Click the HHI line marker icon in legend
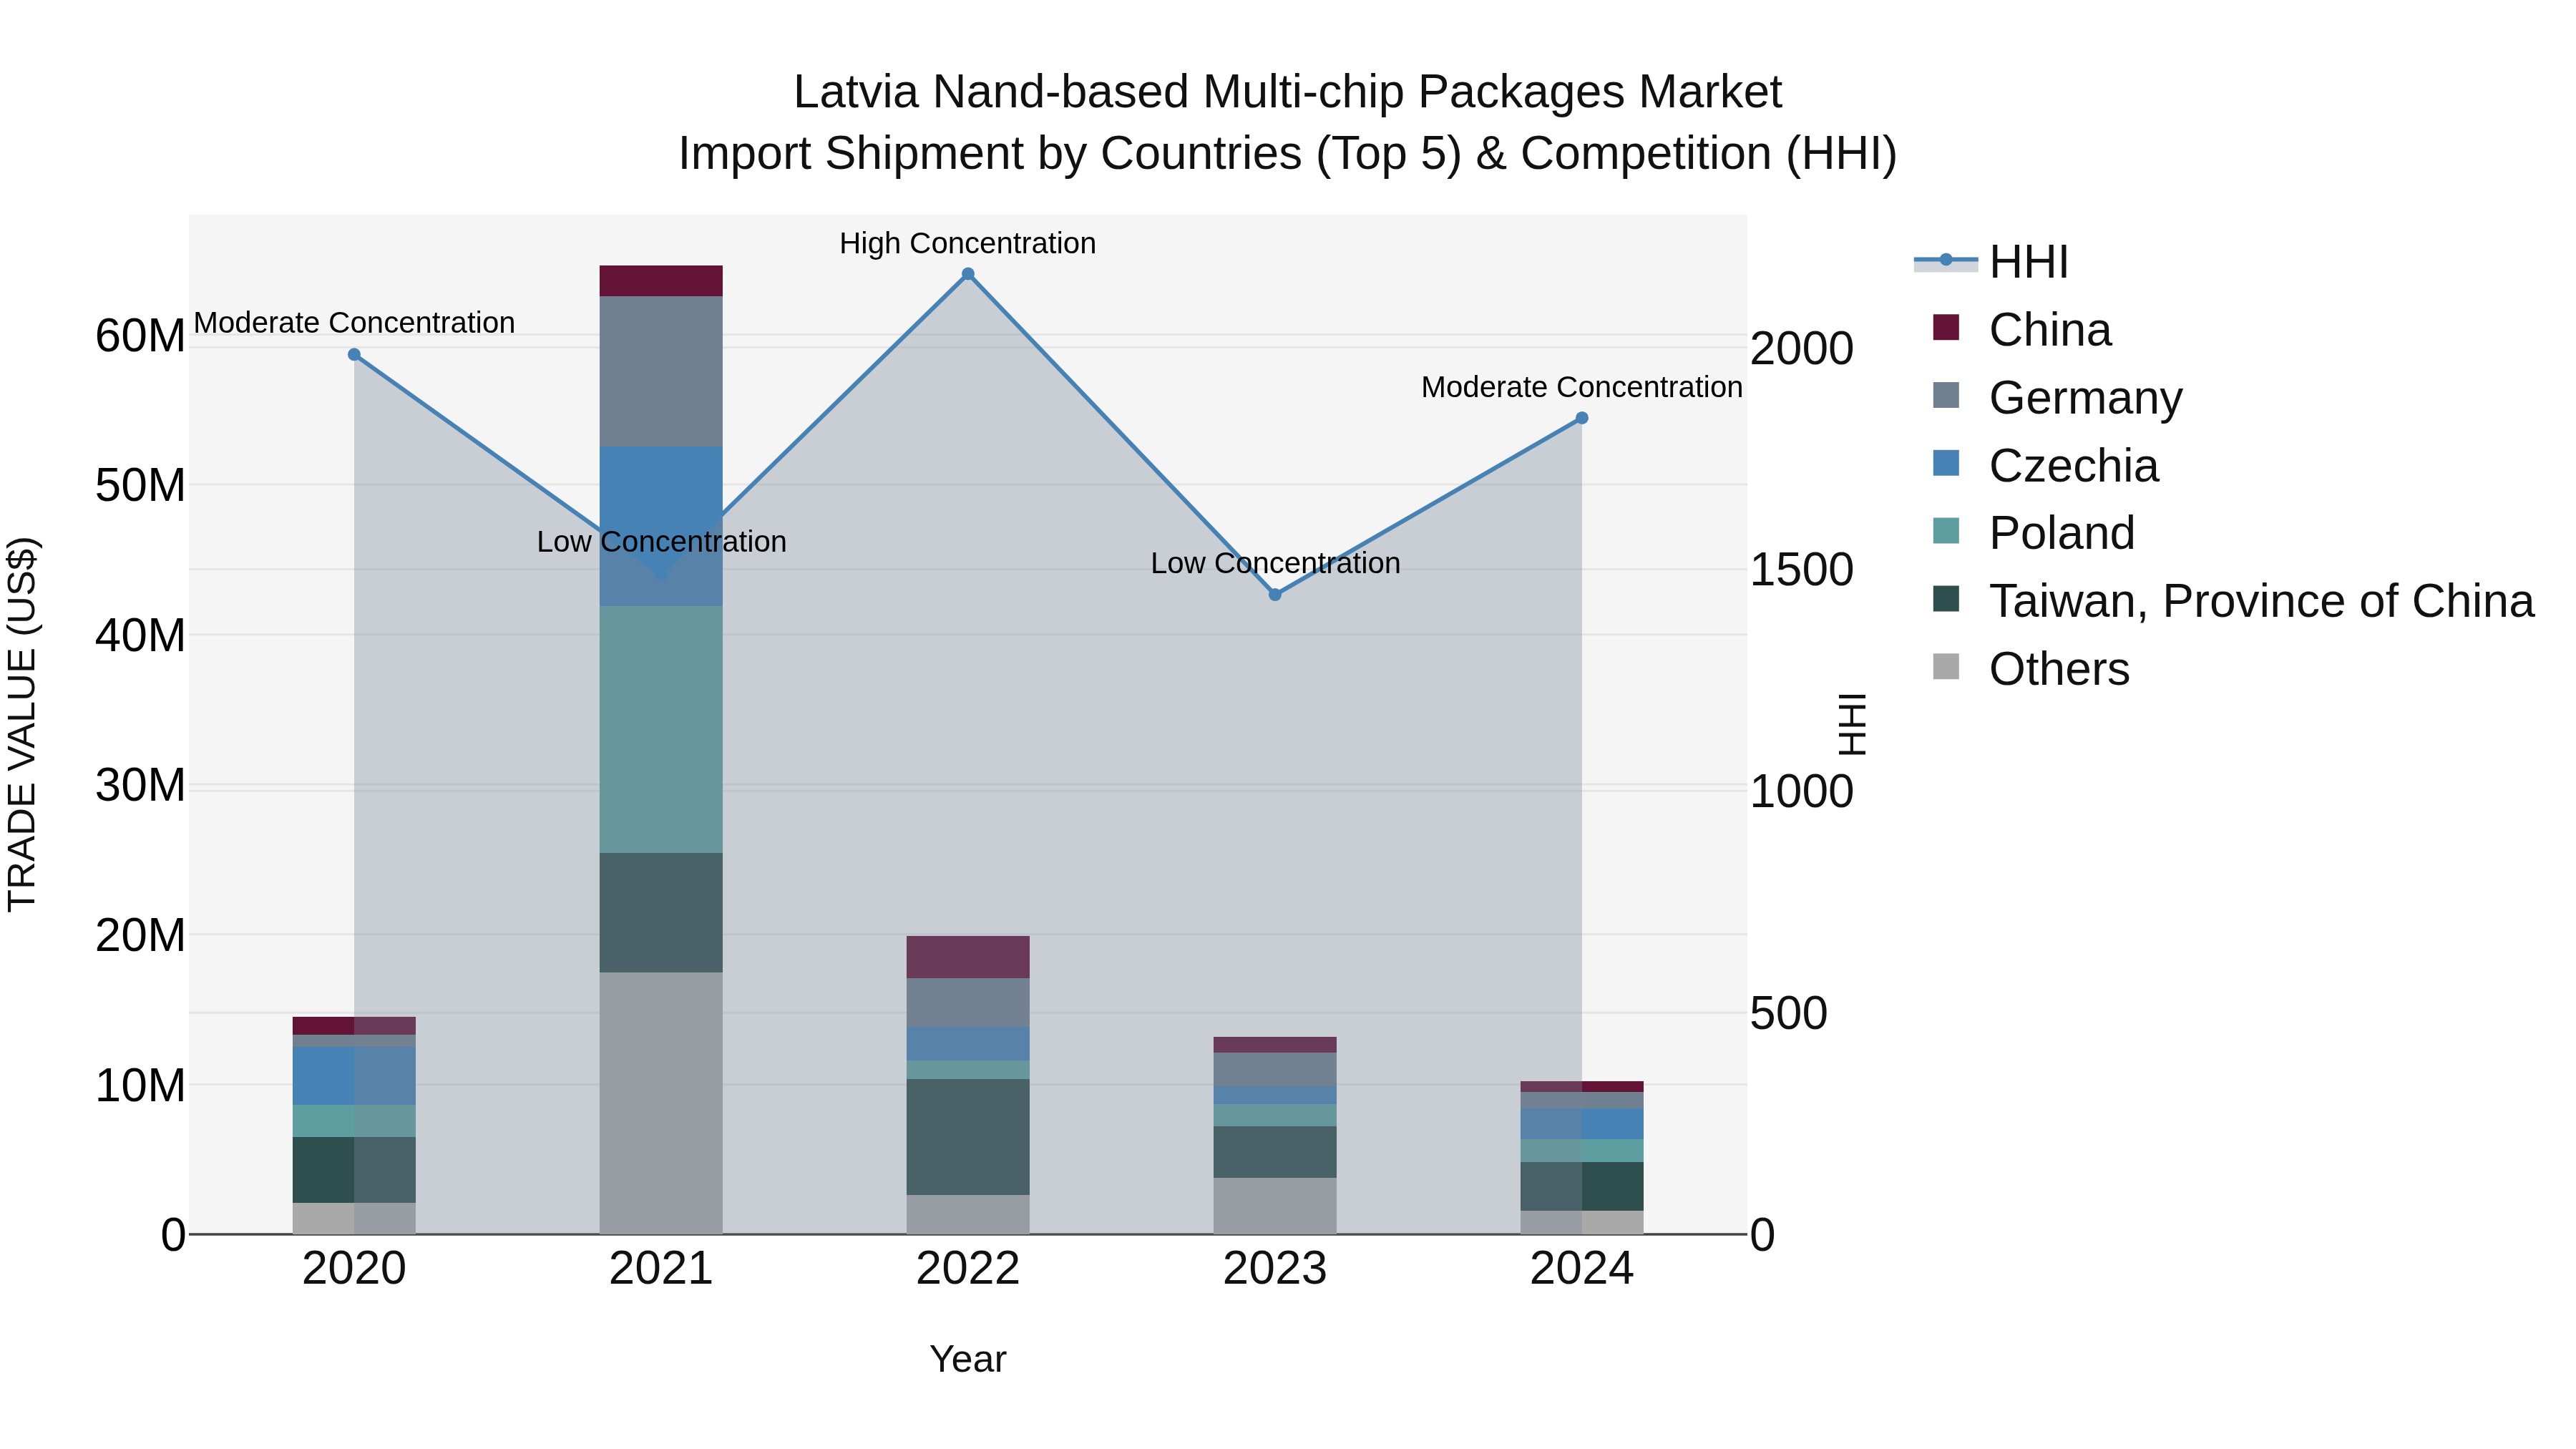Image resolution: width=2576 pixels, height=1449 pixels. tap(1946, 260)
